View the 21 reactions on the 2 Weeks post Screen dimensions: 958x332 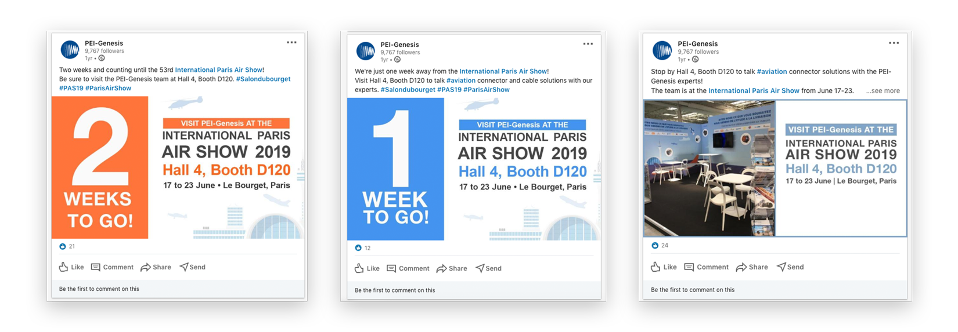[67, 246]
